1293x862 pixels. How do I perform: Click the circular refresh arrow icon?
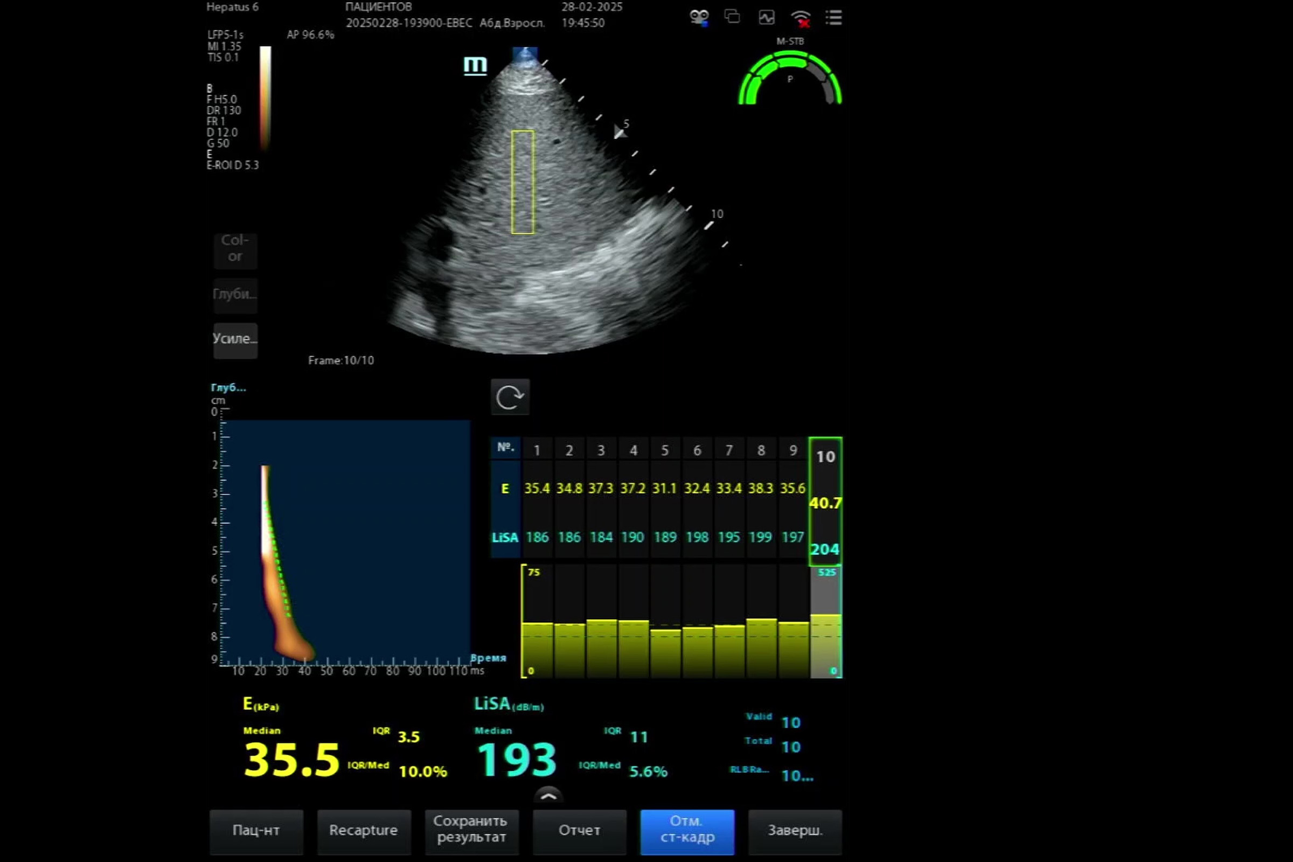click(x=510, y=397)
